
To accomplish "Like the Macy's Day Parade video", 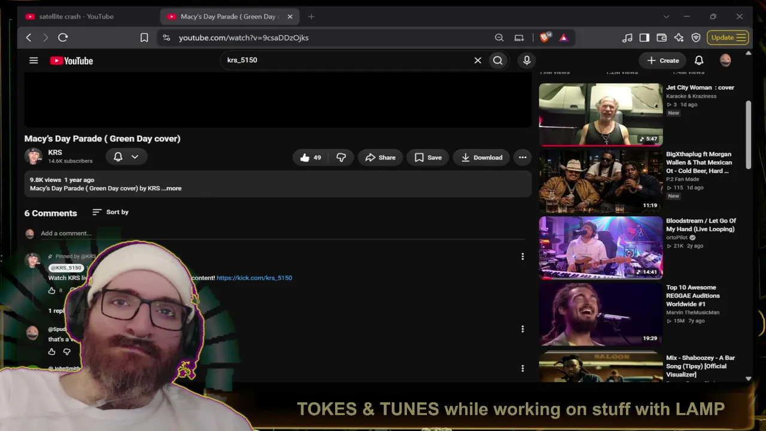I will (311, 157).
